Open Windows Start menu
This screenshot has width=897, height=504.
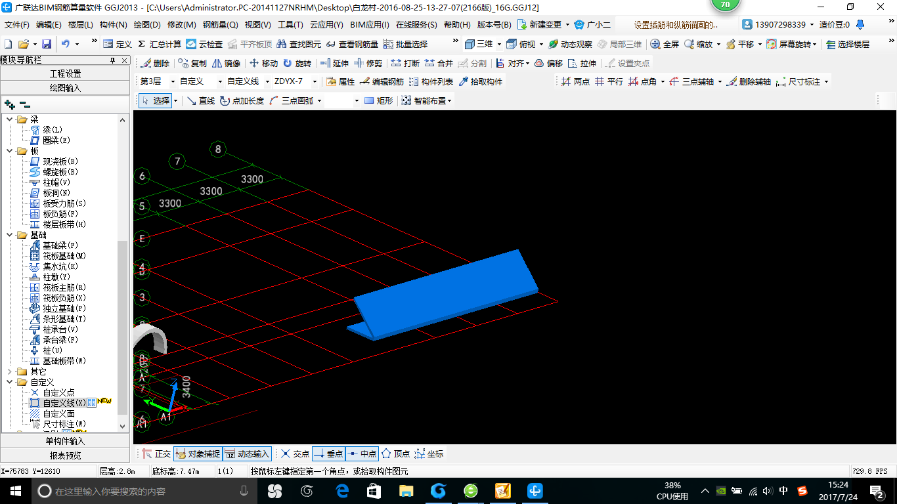[x=15, y=491]
